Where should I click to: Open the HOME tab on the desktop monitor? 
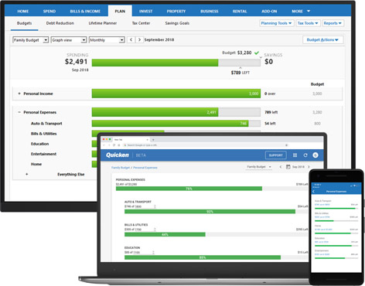click(23, 12)
